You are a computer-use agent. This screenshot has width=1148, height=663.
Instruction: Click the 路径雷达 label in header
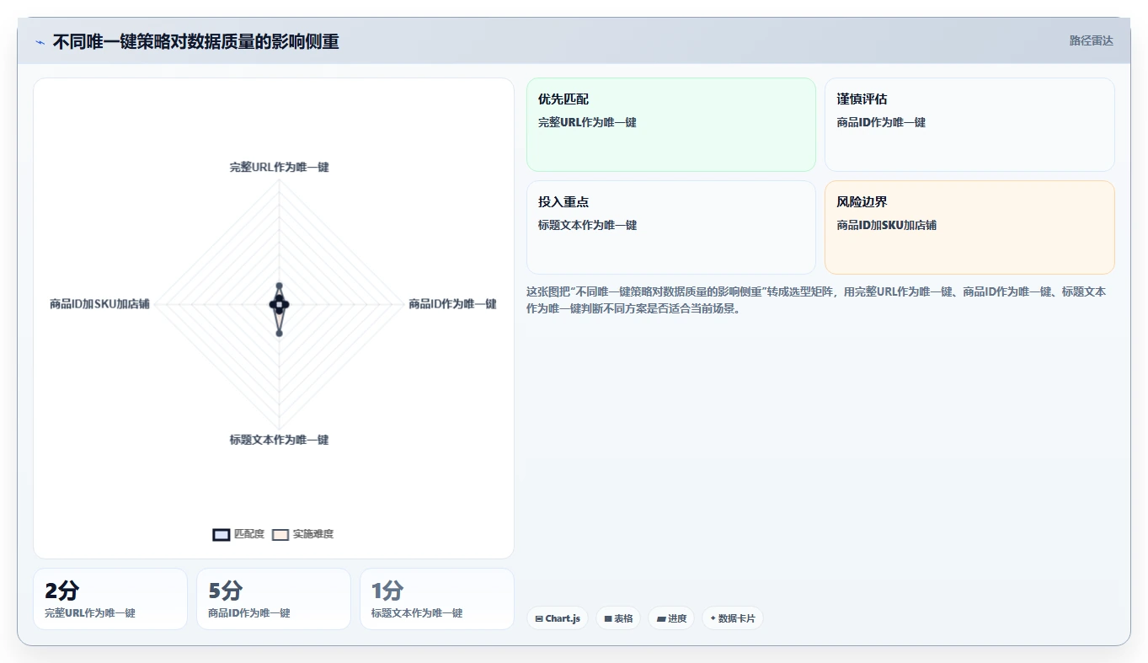[1092, 40]
